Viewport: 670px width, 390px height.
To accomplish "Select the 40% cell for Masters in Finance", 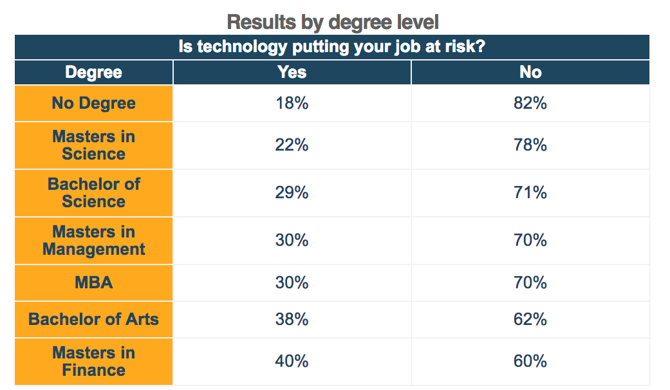I will point(292,362).
